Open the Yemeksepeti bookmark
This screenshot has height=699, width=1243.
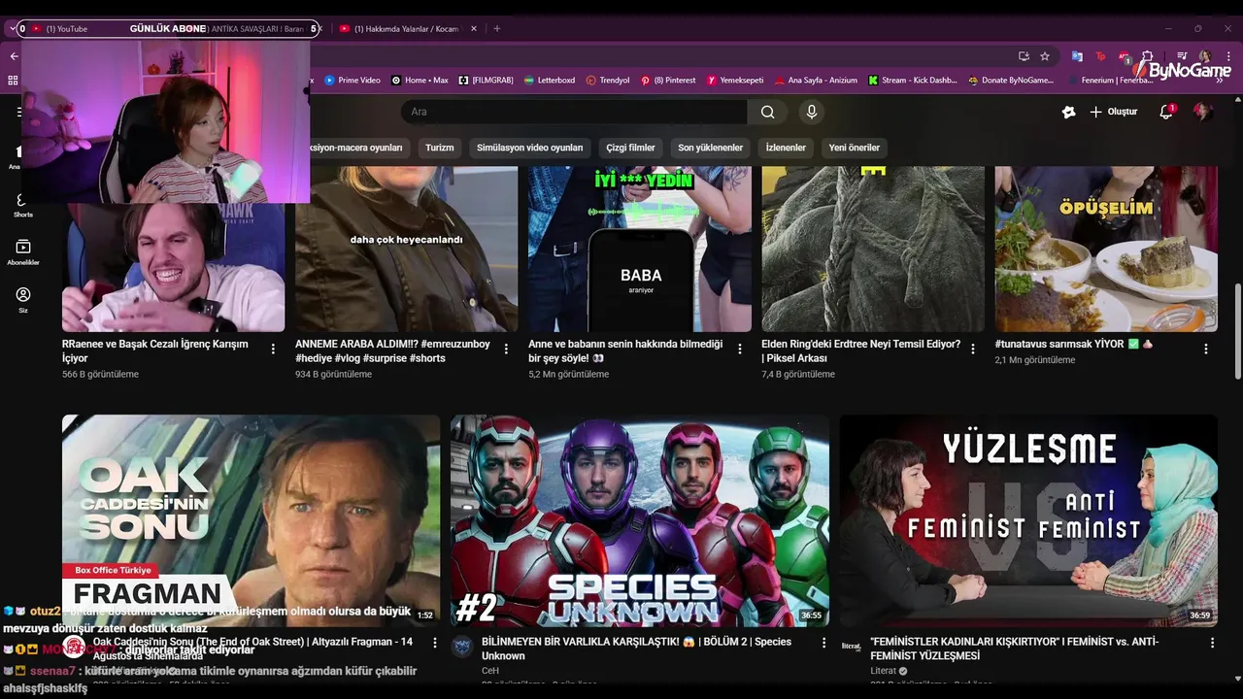(x=735, y=81)
